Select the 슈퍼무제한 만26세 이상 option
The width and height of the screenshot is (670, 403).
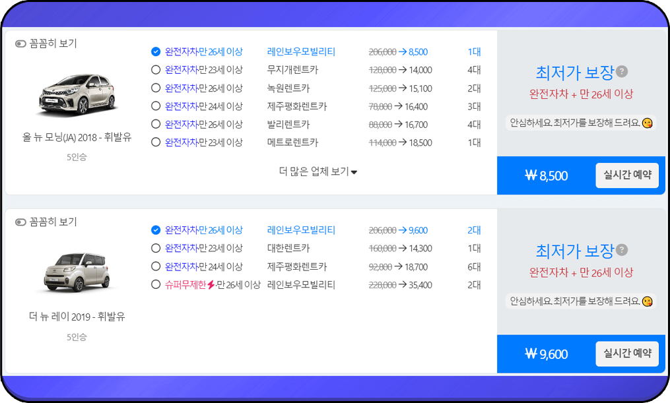pyautogui.click(x=156, y=285)
